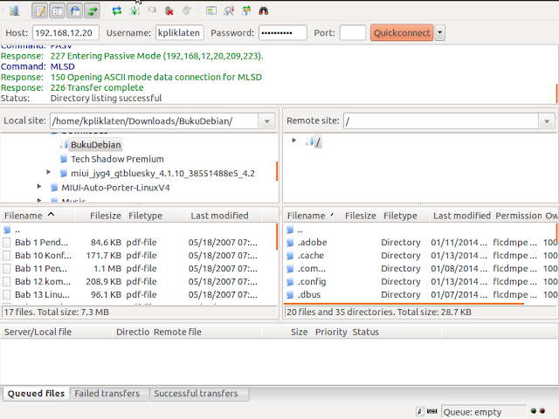Toggle the remote directory tree display
This screenshot has width=559, height=419.
pos(75,10)
